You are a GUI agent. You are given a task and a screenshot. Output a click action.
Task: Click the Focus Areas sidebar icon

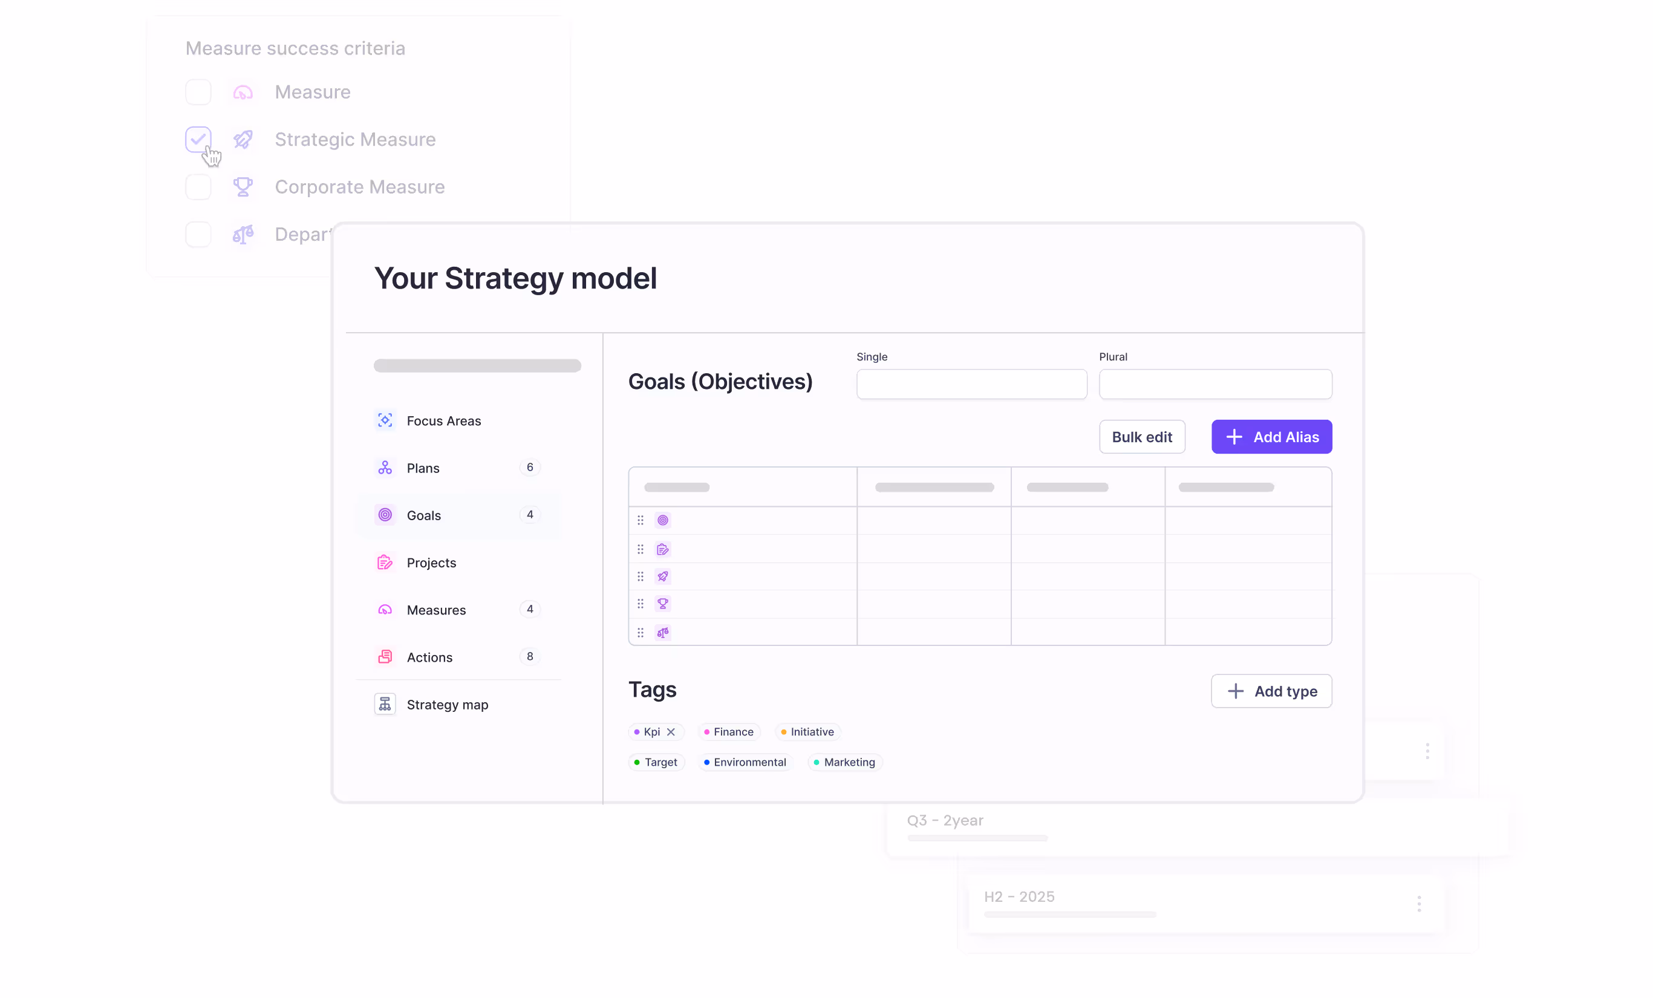pos(385,420)
